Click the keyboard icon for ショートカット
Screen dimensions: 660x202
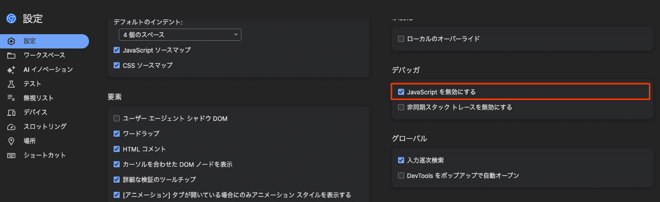tap(11, 155)
